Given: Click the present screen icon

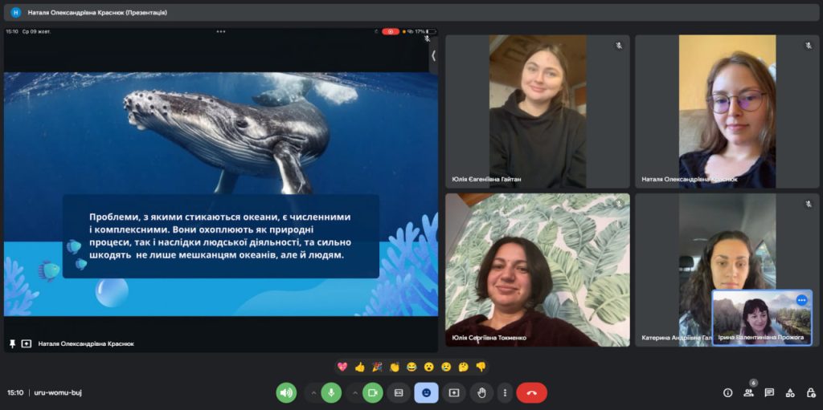Looking at the screenshot, I should [x=454, y=392].
